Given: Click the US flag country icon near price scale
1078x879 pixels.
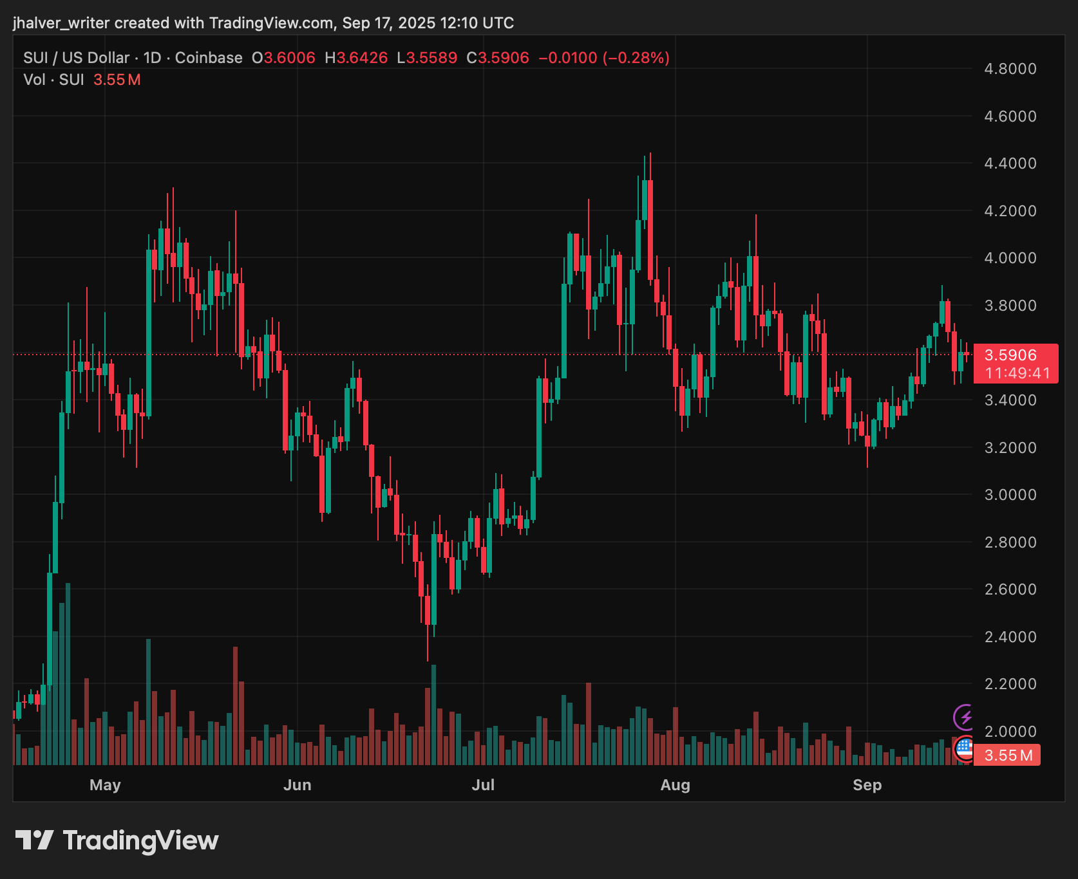Looking at the screenshot, I should [965, 748].
